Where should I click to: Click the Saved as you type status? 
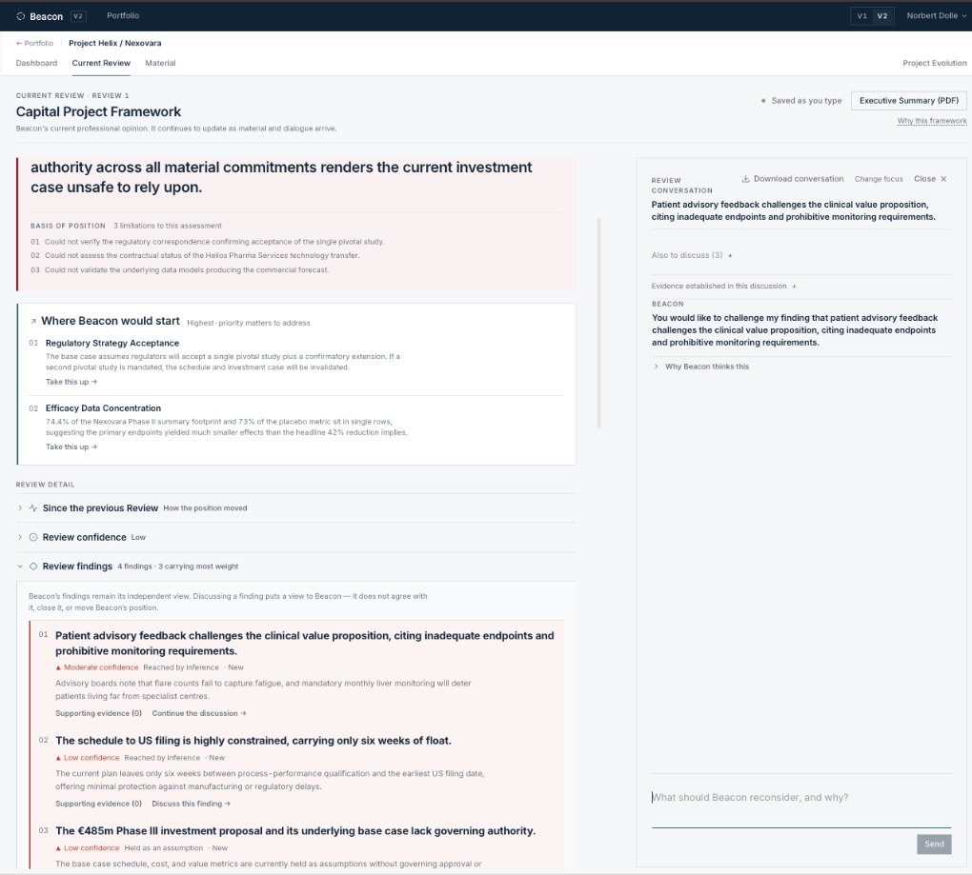800,100
